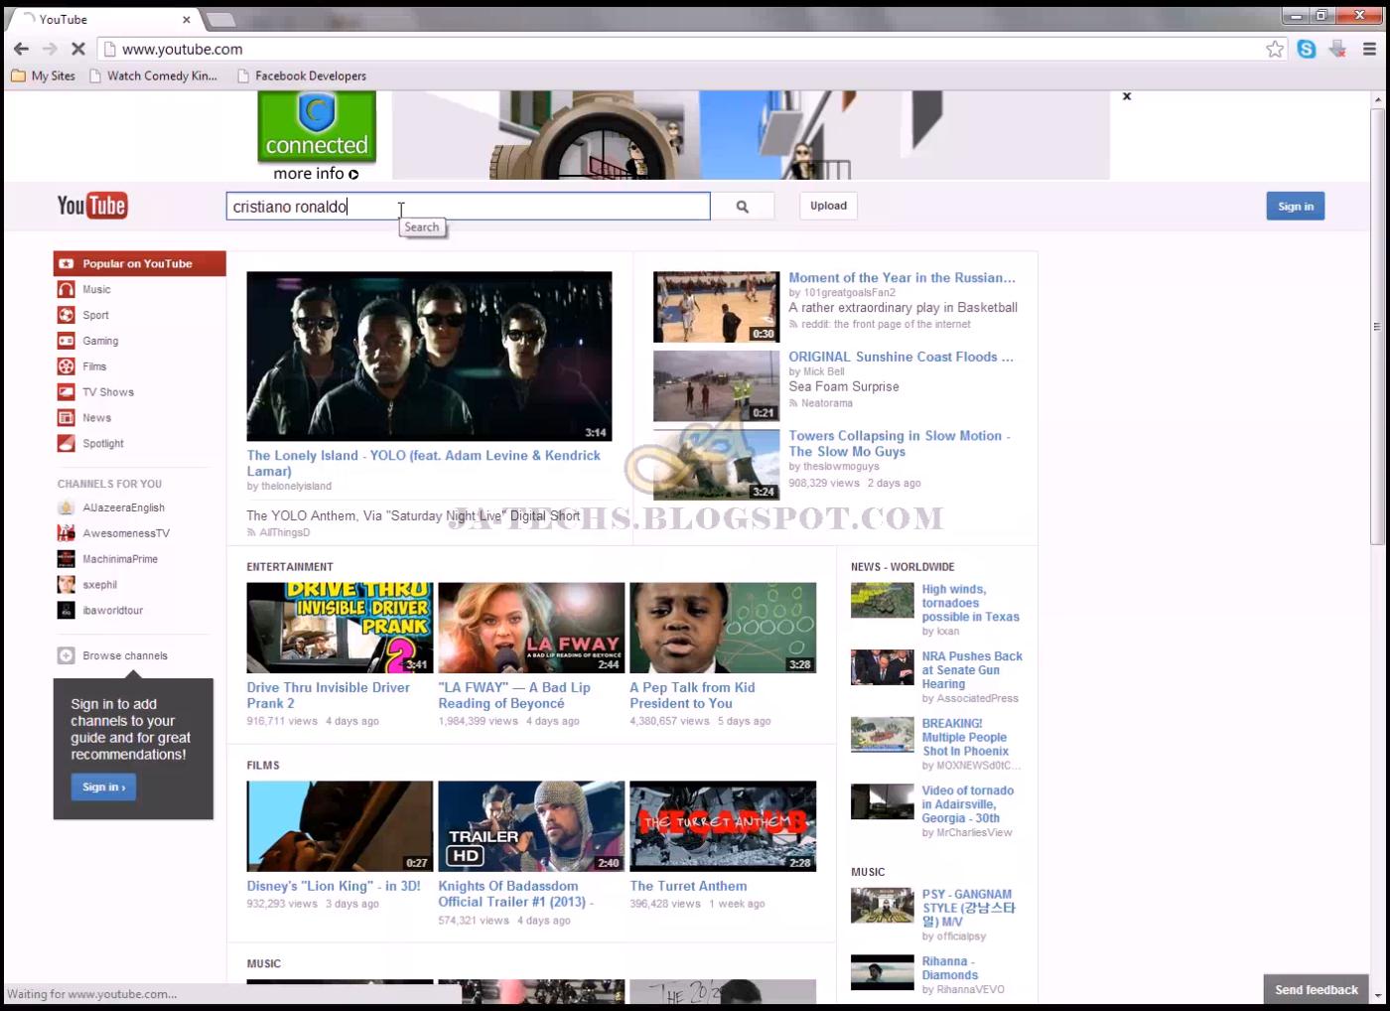Open ibaworldtour channel avatar

pos(66,611)
